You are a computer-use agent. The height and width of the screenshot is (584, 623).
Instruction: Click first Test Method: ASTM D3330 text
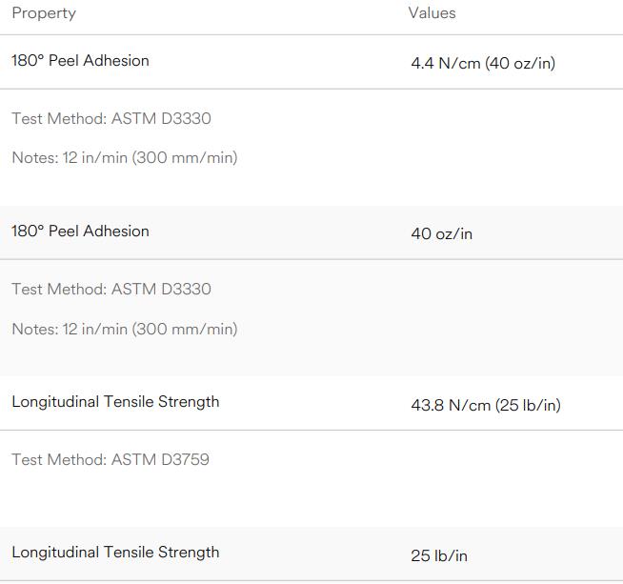click(x=111, y=118)
